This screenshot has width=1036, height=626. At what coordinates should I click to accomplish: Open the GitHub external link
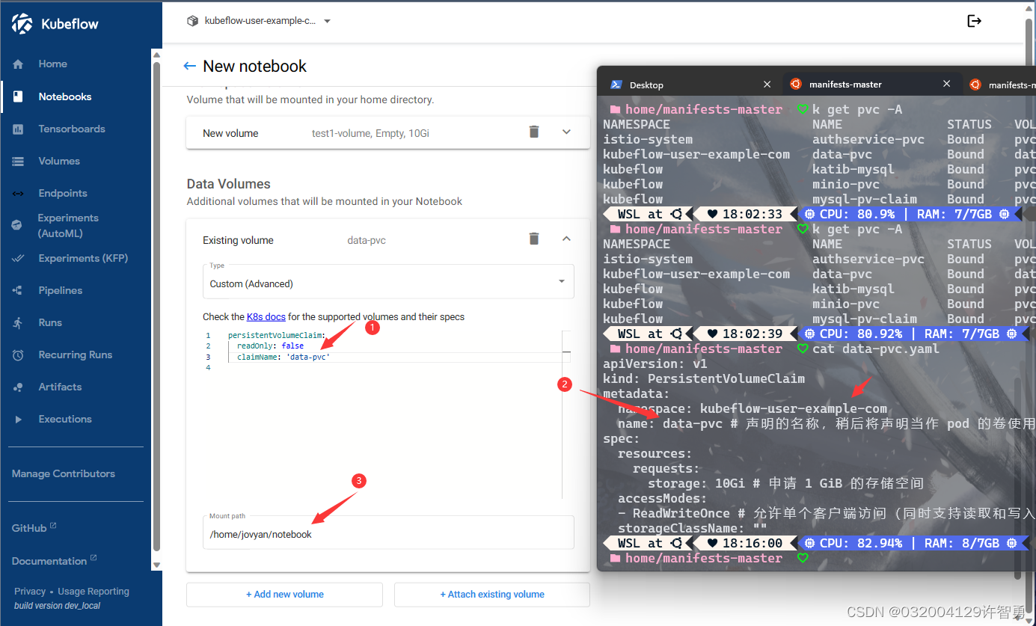pyautogui.click(x=34, y=528)
